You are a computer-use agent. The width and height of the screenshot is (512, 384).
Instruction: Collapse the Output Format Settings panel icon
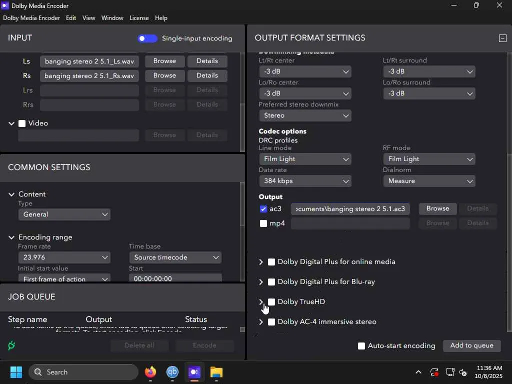[502, 38]
